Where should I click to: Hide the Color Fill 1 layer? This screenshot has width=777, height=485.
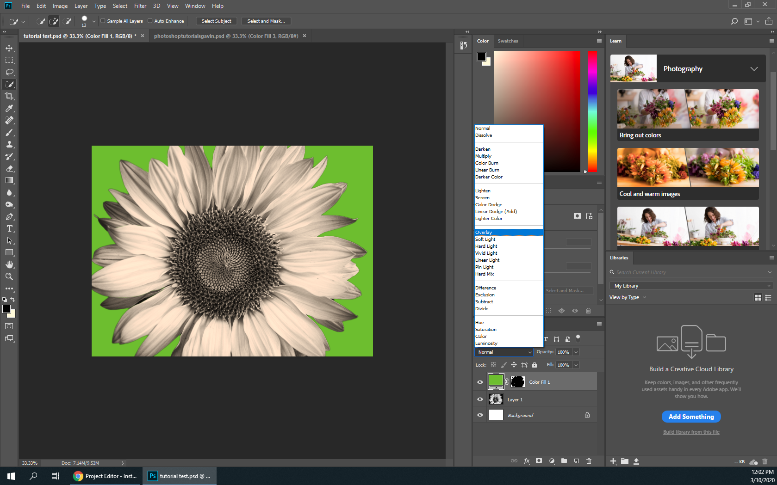point(480,382)
